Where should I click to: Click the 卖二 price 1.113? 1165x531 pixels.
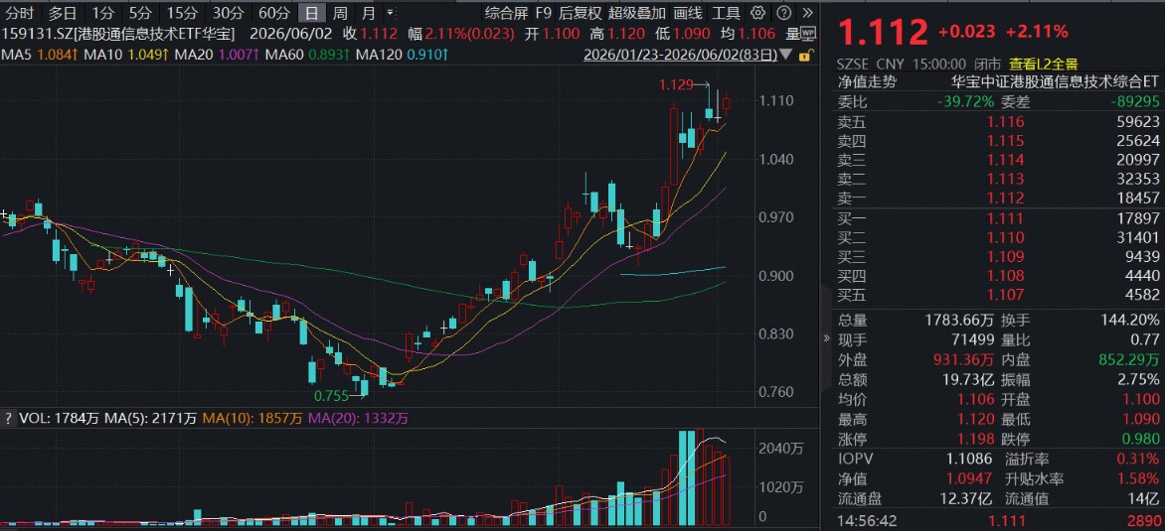pos(1005,179)
